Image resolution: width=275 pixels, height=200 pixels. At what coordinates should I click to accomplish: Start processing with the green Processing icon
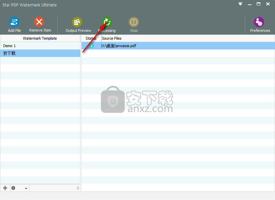coord(107,22)
